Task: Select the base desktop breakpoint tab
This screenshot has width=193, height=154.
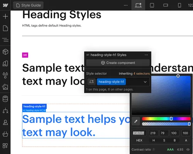Action: pyautogui.click(x=138, y=5)
